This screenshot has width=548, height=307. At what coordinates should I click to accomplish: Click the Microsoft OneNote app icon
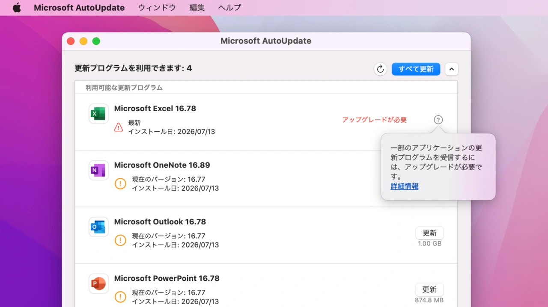pyautogui.click(x=98, y=170)
